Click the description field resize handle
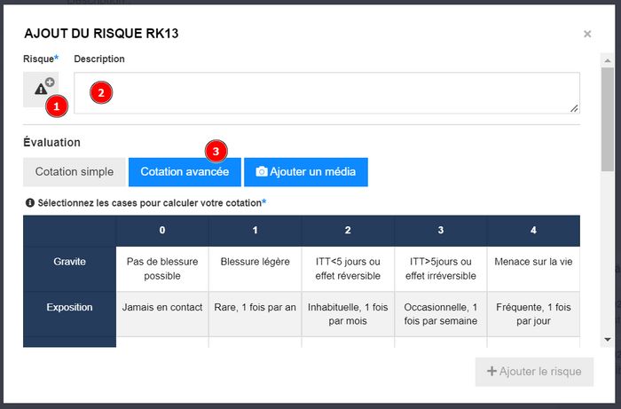 [574, 108]
